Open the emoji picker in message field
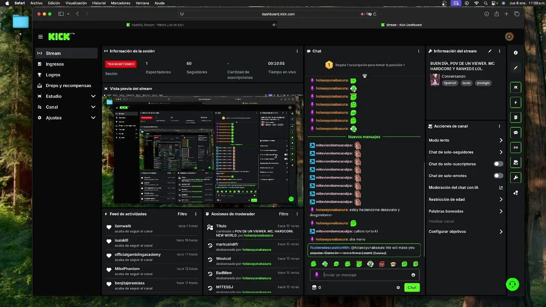 413,275
